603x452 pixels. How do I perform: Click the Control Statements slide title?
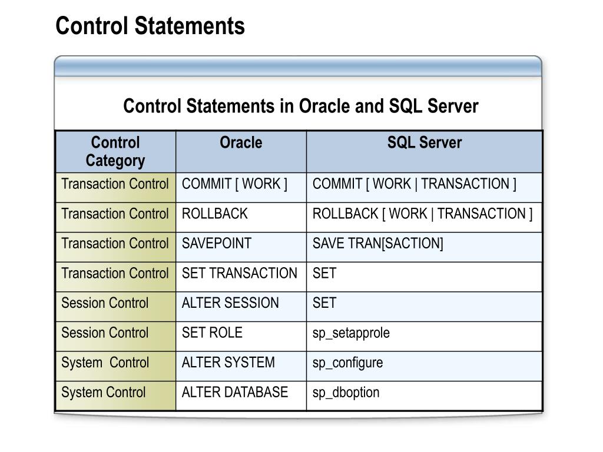(x=150, y=26)
